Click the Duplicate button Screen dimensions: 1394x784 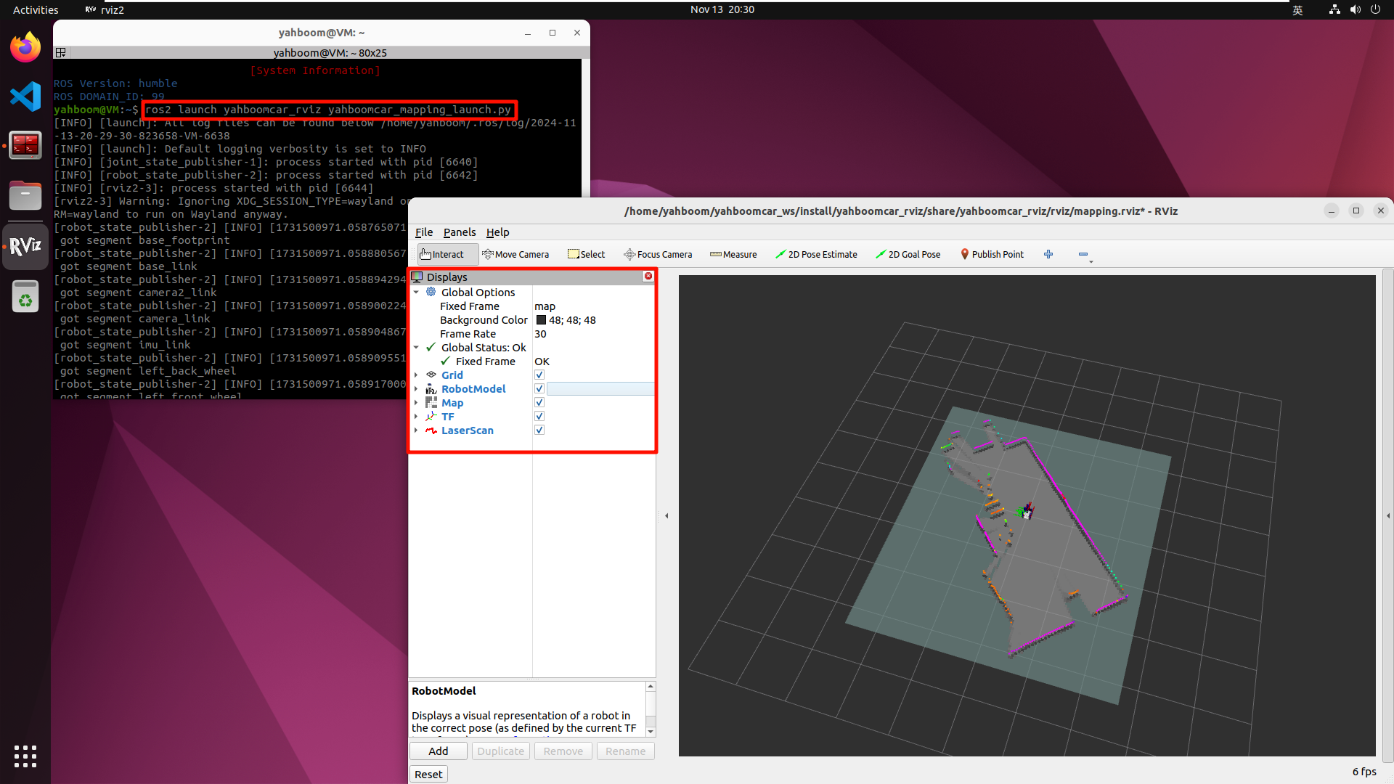point(500,751)
